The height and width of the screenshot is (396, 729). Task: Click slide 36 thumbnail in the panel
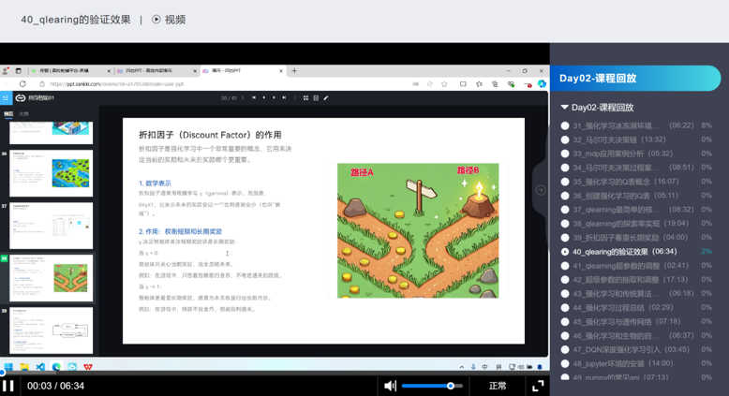point(51,171)
